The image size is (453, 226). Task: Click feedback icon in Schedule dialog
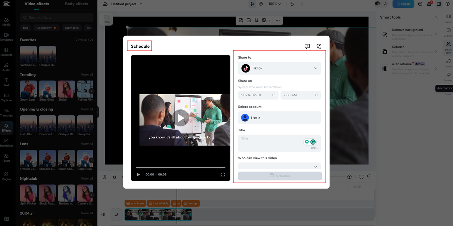click(x=307, y=46)
